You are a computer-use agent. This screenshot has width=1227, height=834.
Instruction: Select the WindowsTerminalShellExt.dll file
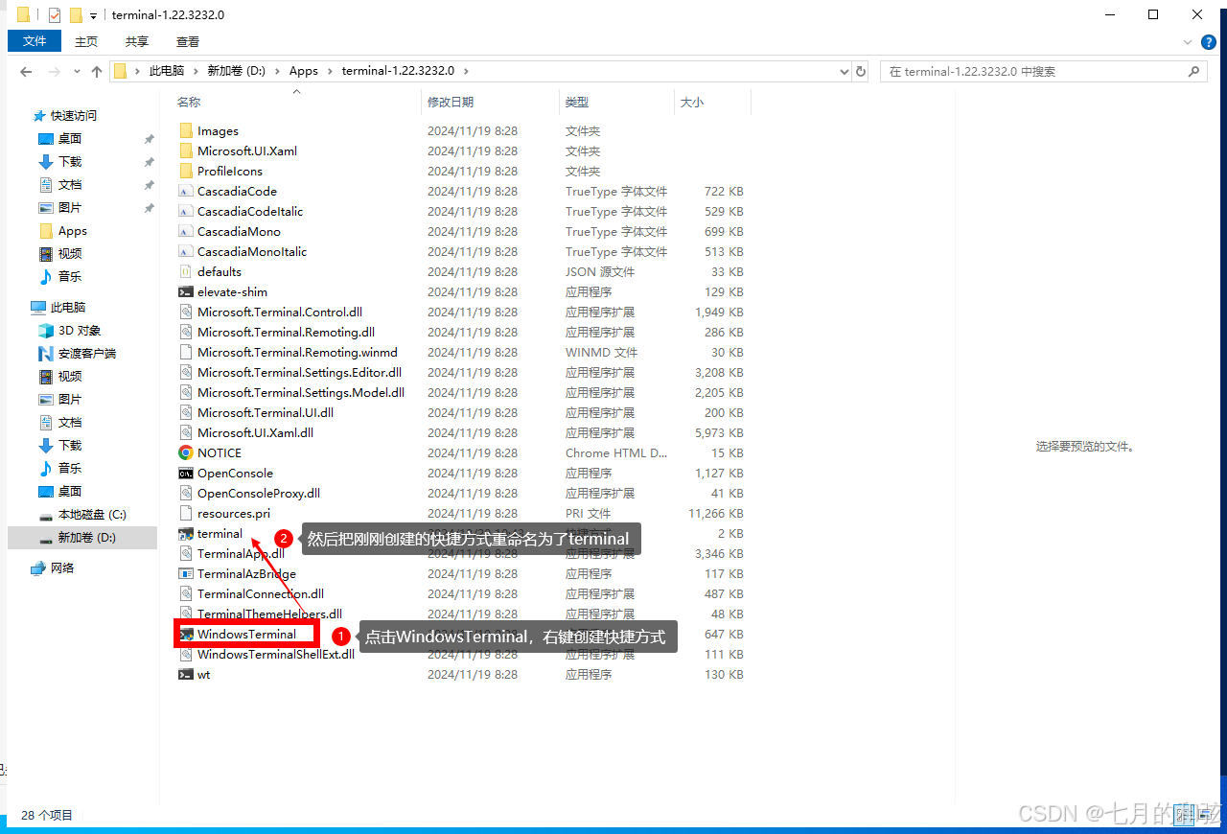275,655
